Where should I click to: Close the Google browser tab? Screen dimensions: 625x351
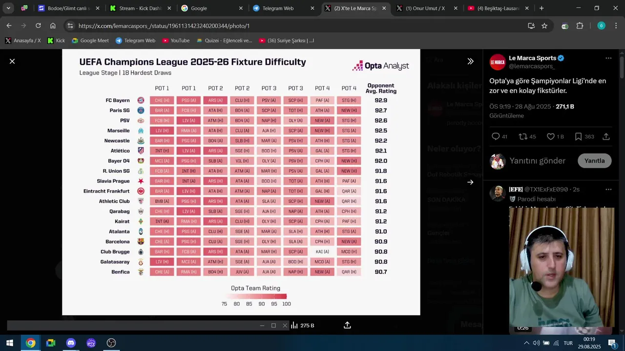point(241,8)
